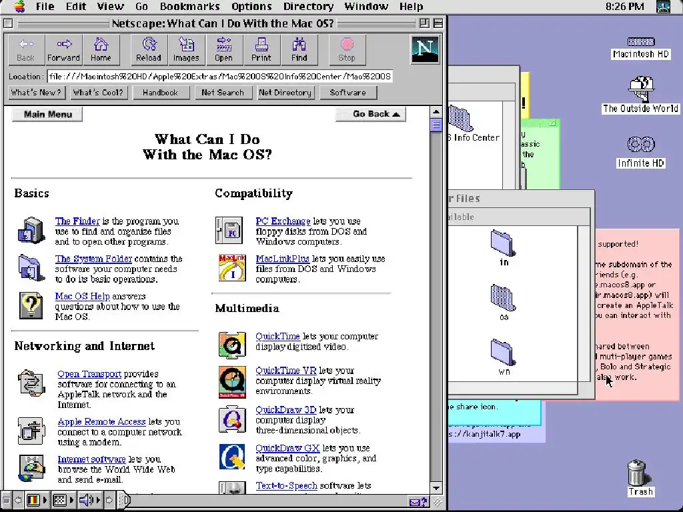Click inside the Location URL field

tap(219, 77)
